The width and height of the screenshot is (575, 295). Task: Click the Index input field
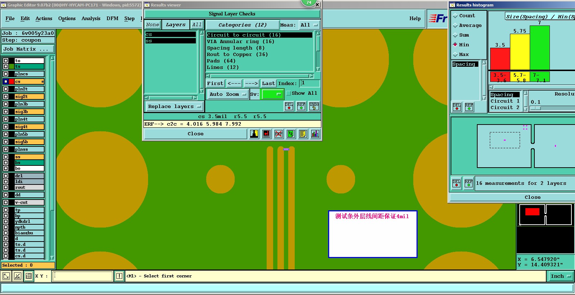[310, 83]
